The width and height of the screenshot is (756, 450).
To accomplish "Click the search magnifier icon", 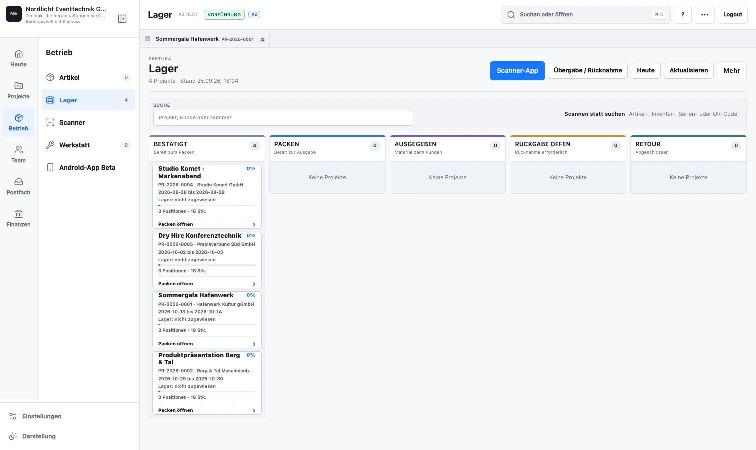I will click(x=511, y=15).
